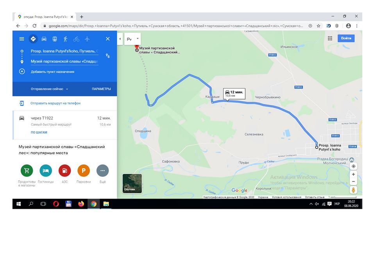This screenshot has width=375, height=265.
Task: Select the driving travel mode icon
Action: coord(44,39)
